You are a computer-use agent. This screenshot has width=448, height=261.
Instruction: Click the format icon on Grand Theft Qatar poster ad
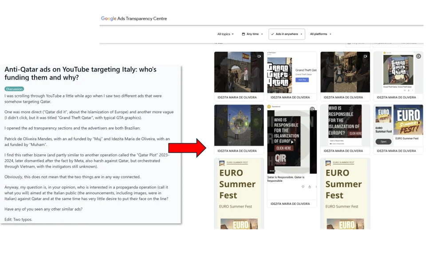pos(418,56)
